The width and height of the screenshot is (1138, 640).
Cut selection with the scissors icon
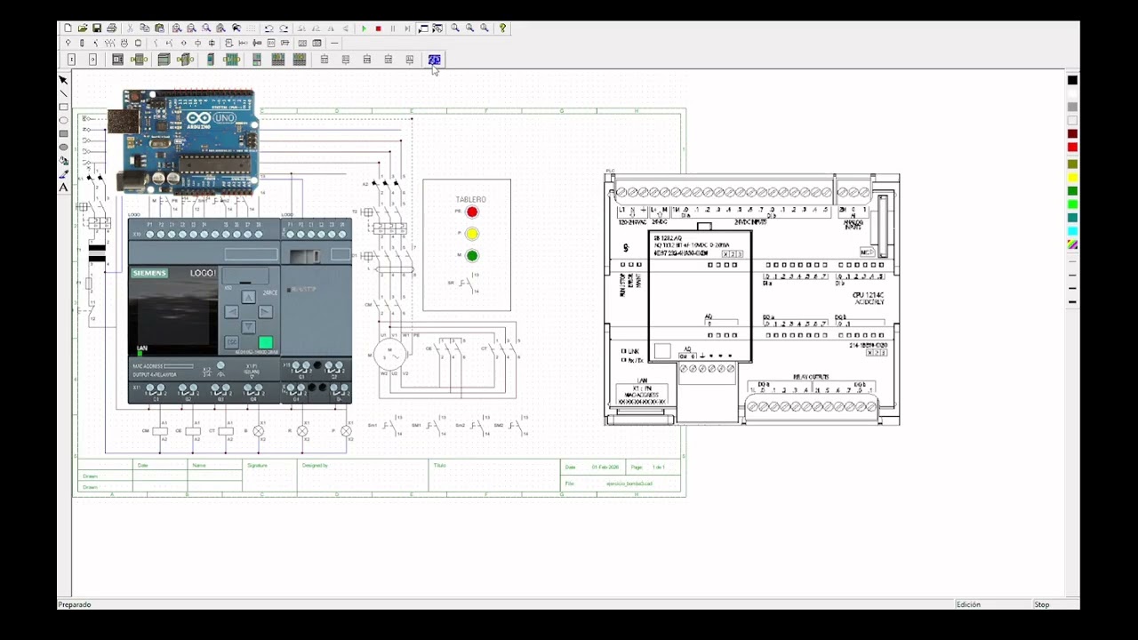point(130,28)
